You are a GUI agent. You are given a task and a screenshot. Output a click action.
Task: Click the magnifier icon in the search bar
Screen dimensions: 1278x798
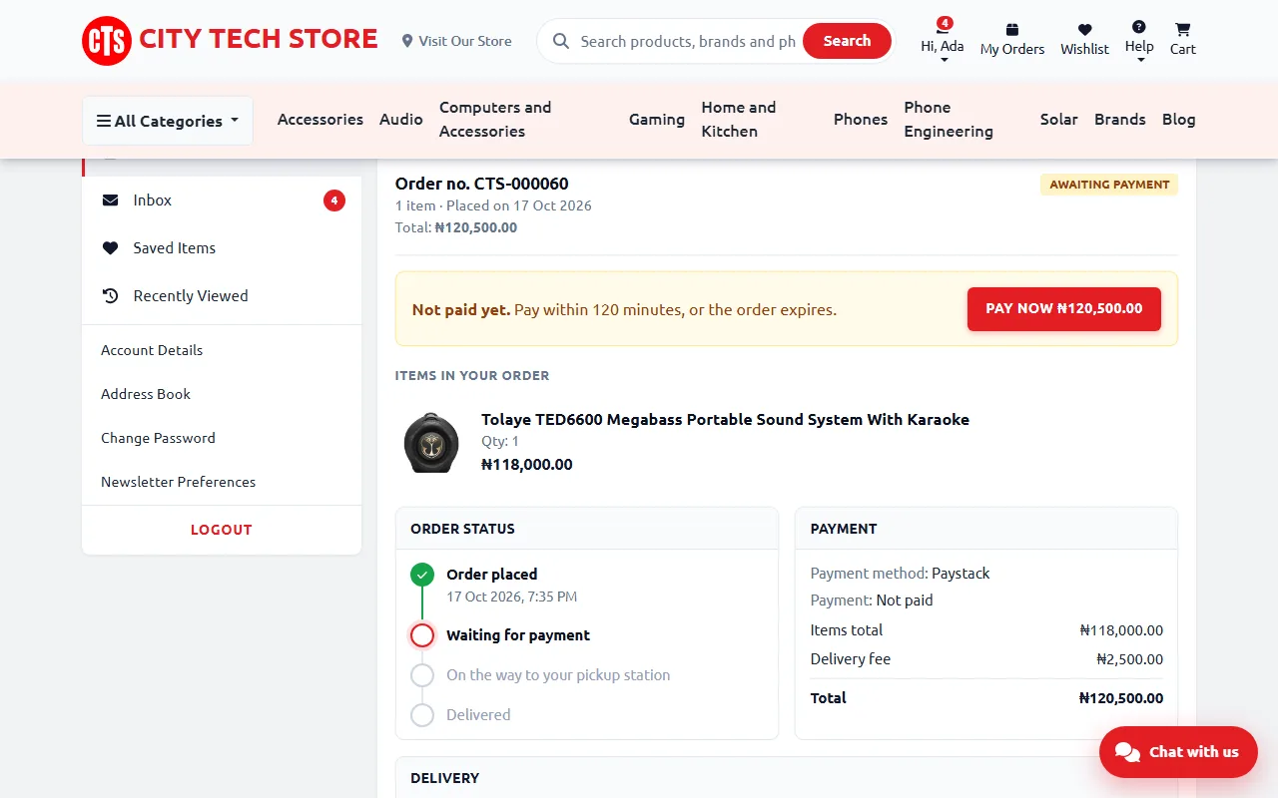[x=561, y=41]
